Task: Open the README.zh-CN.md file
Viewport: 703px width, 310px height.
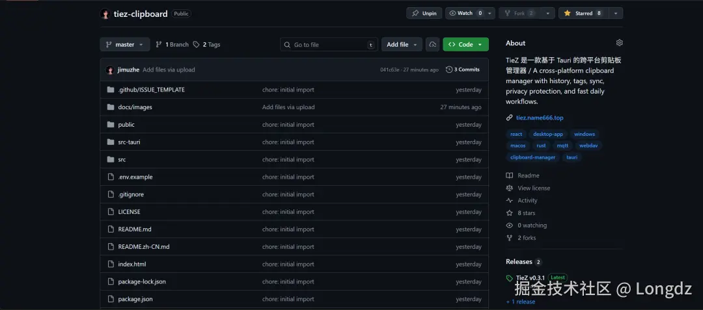Action: [x=144, y=247]
